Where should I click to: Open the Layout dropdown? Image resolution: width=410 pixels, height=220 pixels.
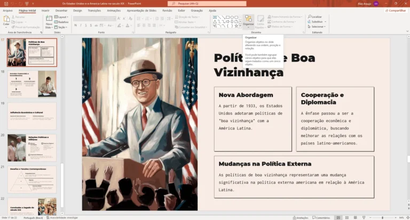pyautogui.click(x=61, y=17)
